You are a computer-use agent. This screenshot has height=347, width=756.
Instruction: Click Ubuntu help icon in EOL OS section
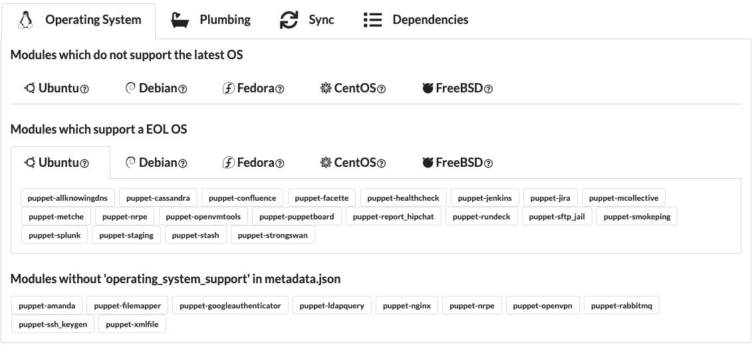point(84,164)
